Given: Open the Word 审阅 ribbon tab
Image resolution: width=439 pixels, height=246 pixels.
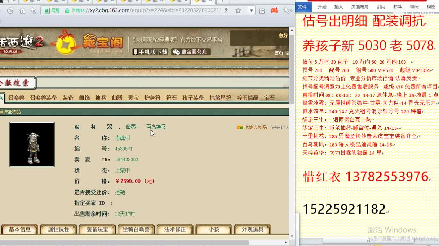Looking at the screenshot, I should coord(414,7).
